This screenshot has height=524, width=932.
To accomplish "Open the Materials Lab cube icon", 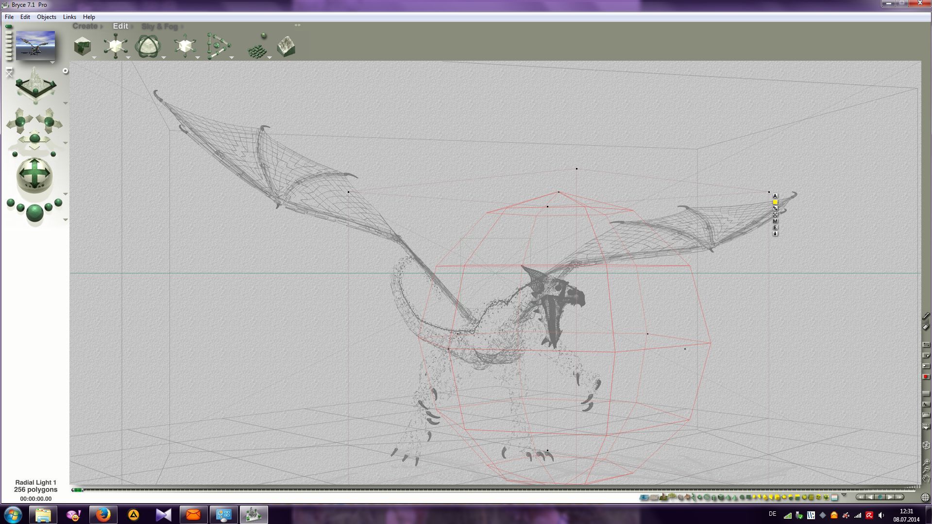I will click(x=83, y=47).
